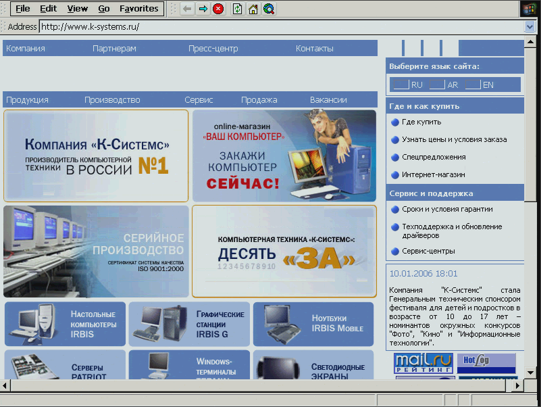Screen dimensions: 541x407
Task: Open the Партнерам navigation item
Action: click(x=114, y=49)
